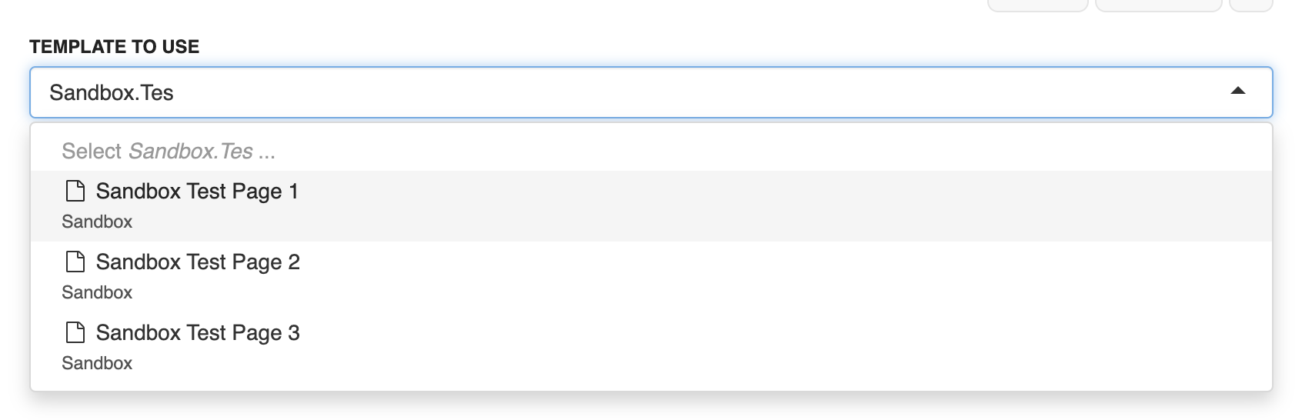Screen dimensions: 1302x420
Task: Click the Sandbox space label under Test Page 2
Action: (x=97, y=292)
